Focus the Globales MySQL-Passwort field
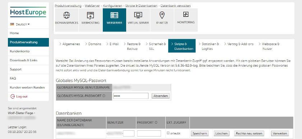Viewport: 302px width, 139px height. (131, 96)
